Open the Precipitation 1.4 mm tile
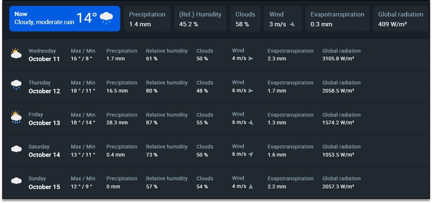The height and width of the screenshot is (203, 432). (147, 19)
